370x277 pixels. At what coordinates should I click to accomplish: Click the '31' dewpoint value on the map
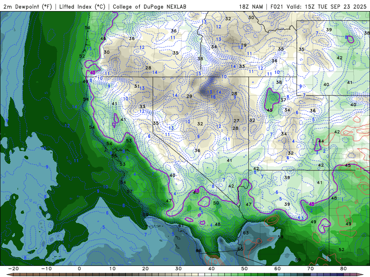click(137, 86)
